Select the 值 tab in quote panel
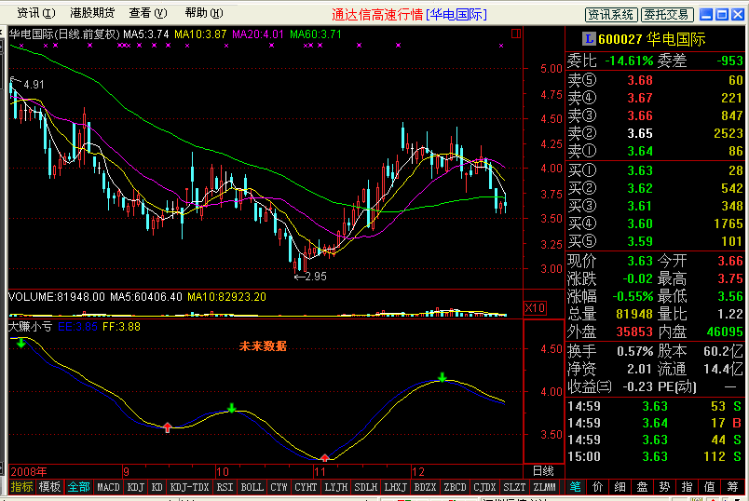Viewport: 749px width, 501px height. (710, 487)
